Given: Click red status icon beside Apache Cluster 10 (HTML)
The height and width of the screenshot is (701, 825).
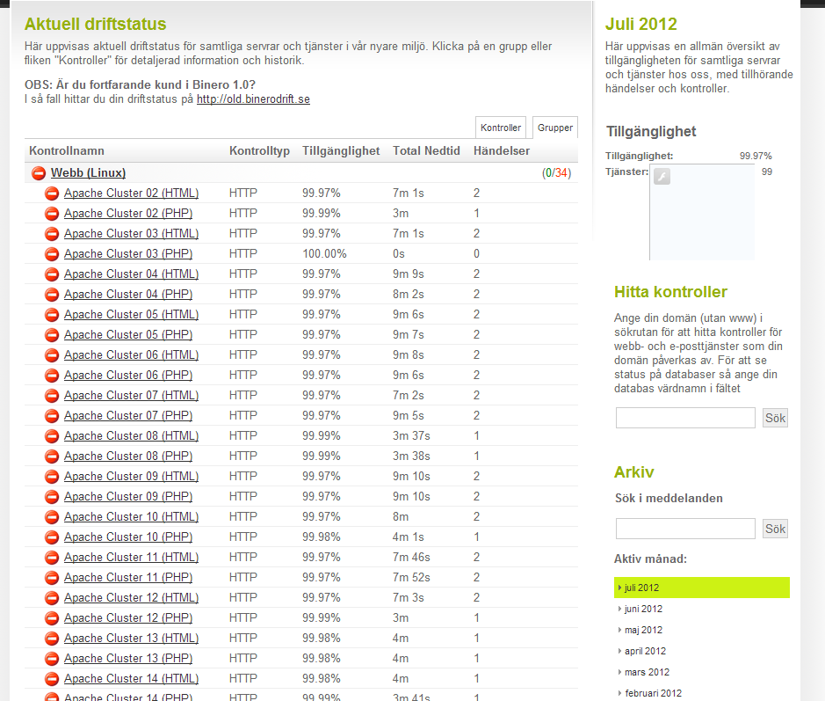Looking at the screenshot, I should pos(52,516).
